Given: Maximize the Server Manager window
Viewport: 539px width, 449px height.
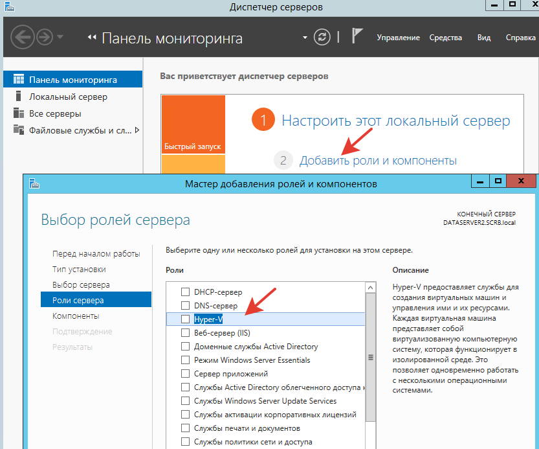Looking at the screenshot, I should pos(512,5).
